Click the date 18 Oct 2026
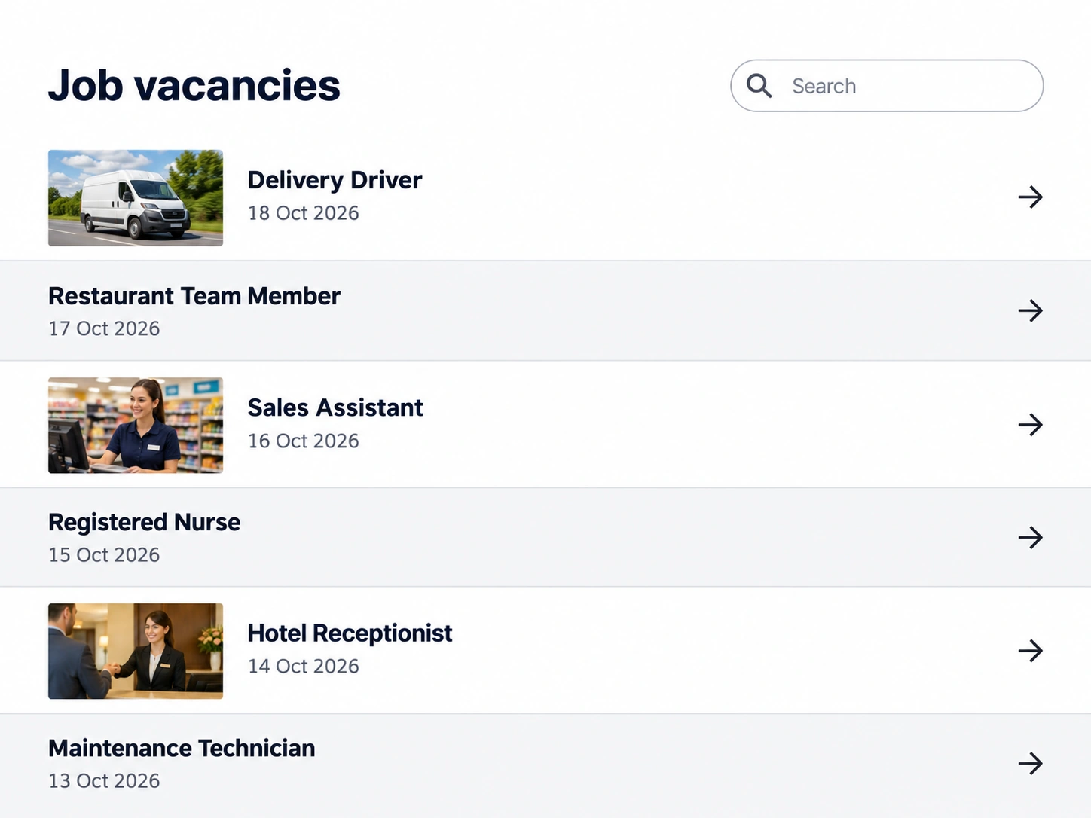The height and width of the screenshot is (818, 1091). click(304, 213)
